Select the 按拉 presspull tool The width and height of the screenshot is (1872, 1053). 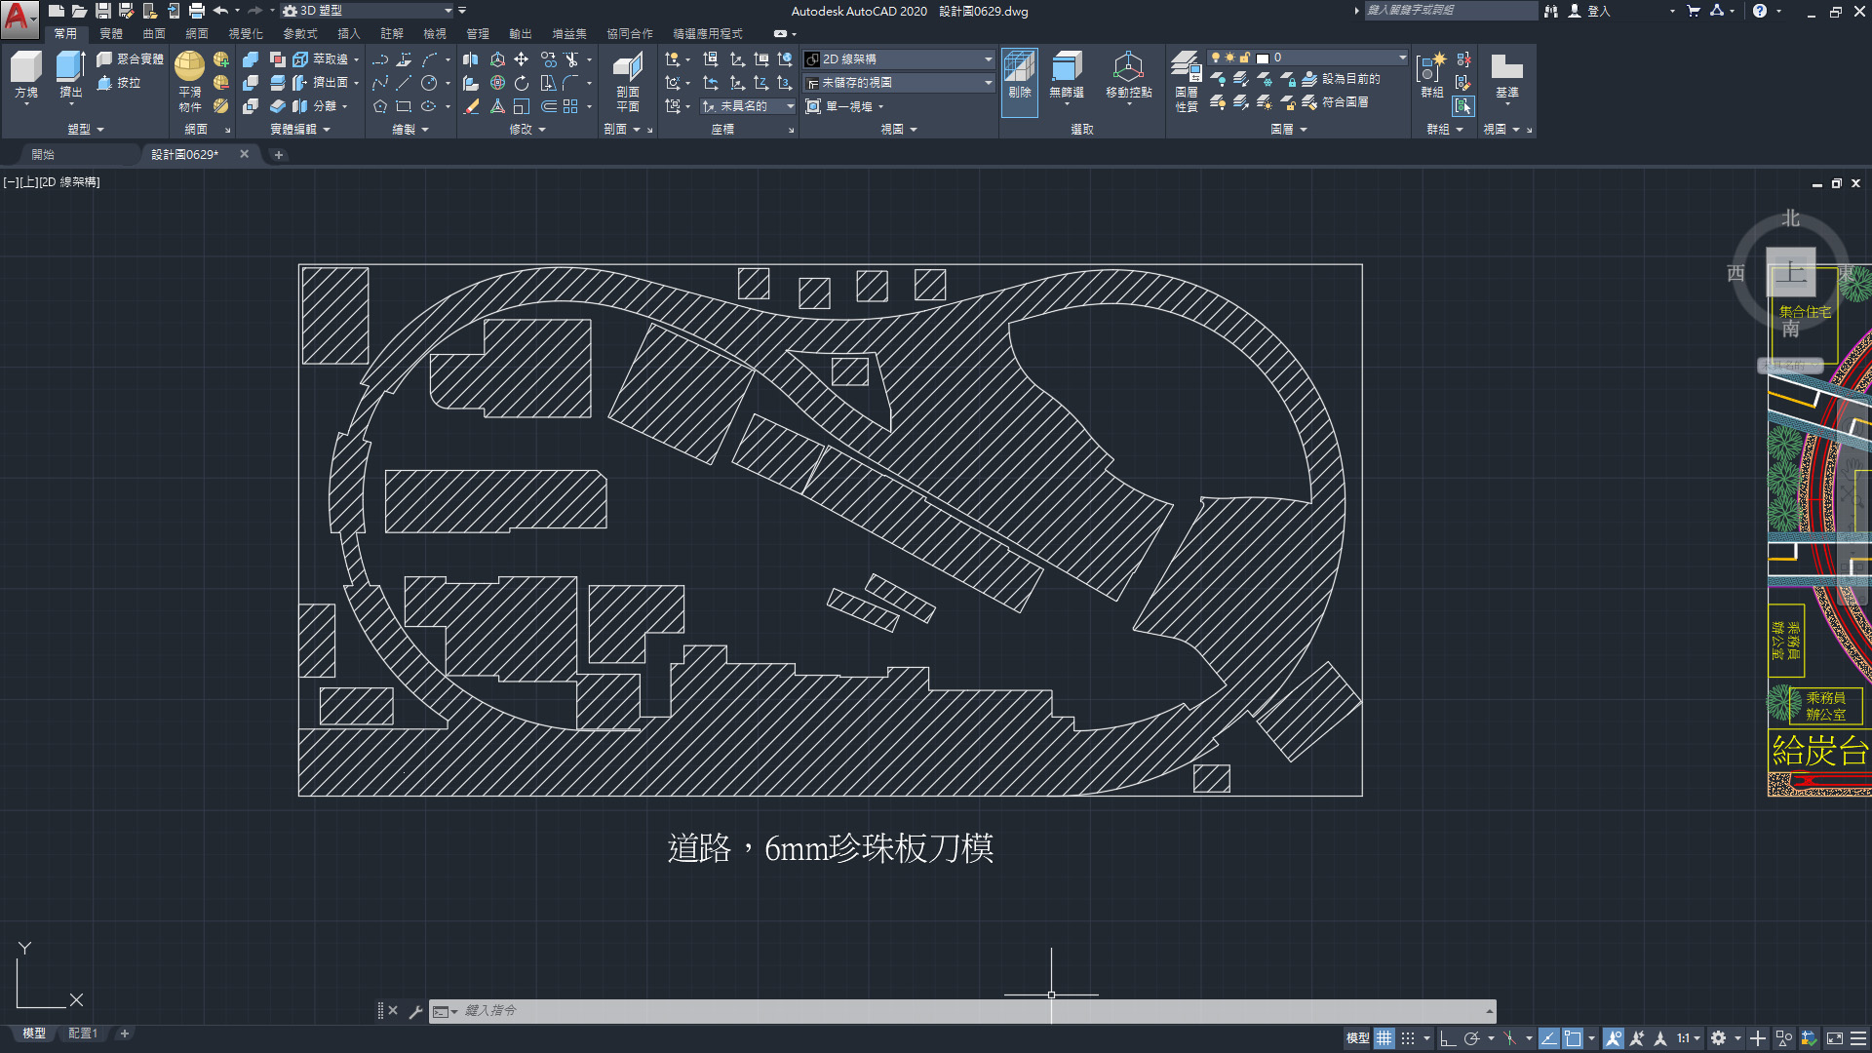coord(119,83)
